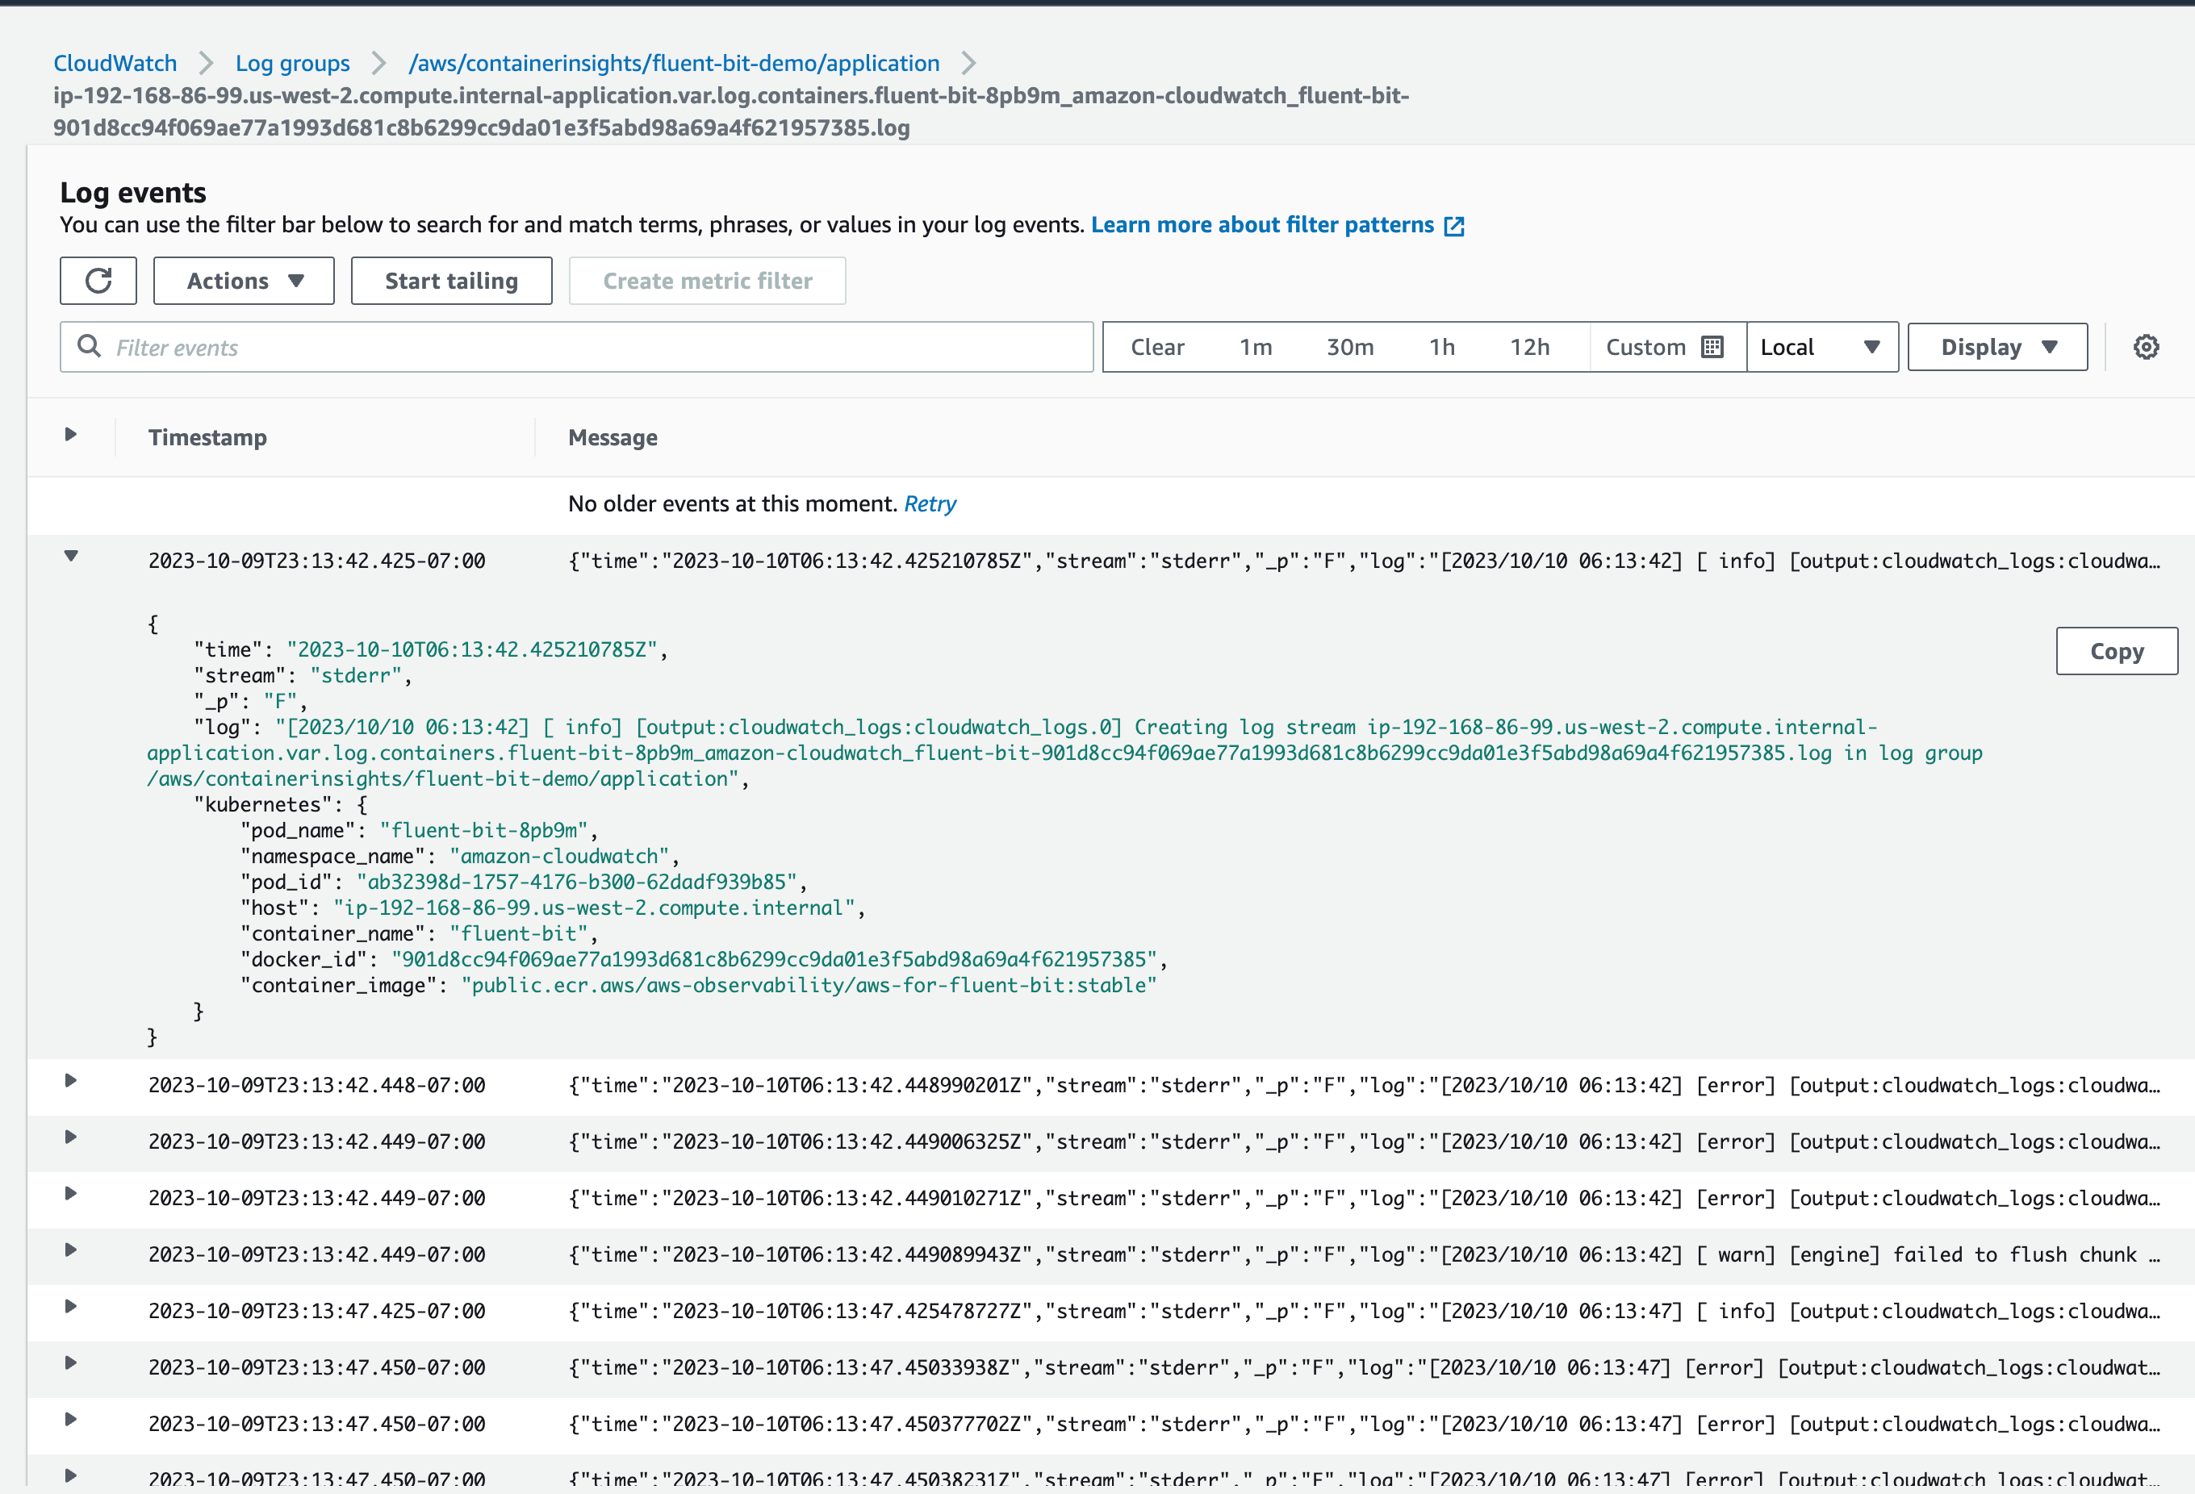Go to Log groups breadcrumb
Viewport: 2195px width, 1494px height.
point(292,63)
